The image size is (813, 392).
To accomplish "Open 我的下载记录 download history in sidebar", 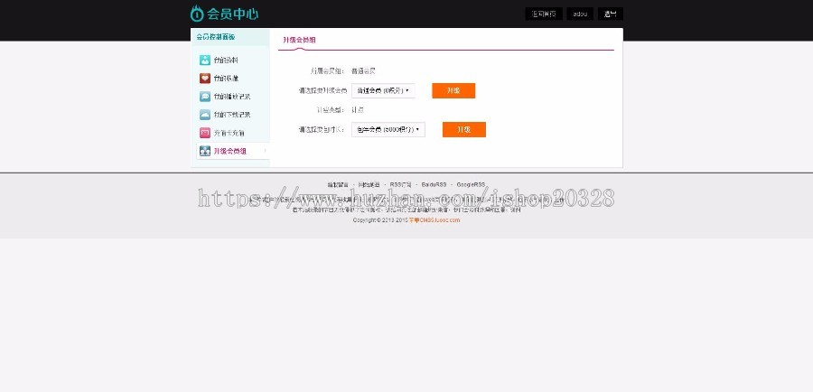I will pos(232,115).
